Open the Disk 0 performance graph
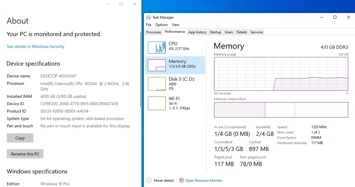The height and width of the screenshot is (187, 355). point(157,84)
